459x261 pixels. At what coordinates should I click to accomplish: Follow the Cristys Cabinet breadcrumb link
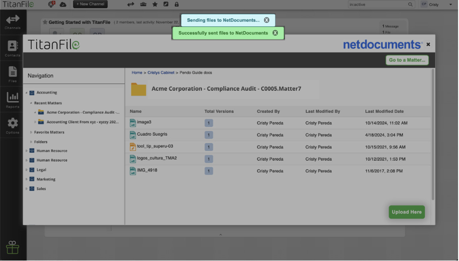[x=161, y=72]
